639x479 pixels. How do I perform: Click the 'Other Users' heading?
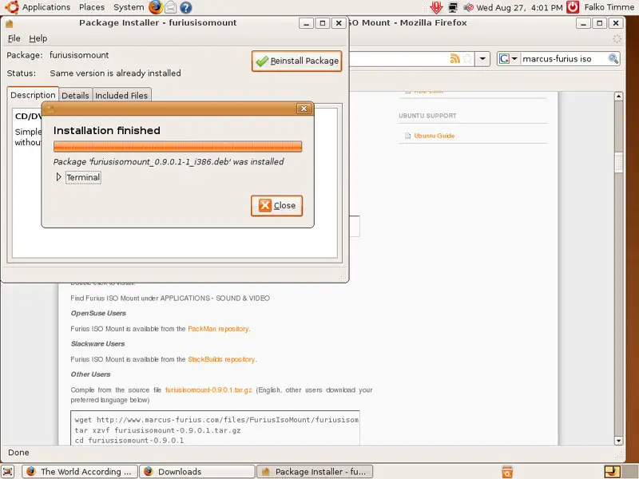(x=90, y=374)
